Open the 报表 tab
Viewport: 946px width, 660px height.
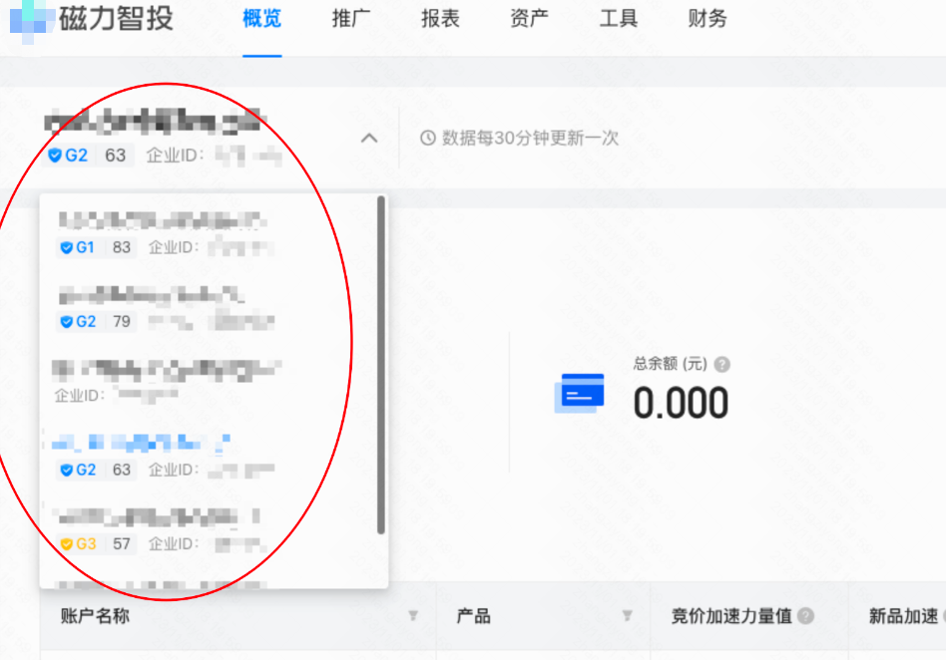click(x=439, y=19)
